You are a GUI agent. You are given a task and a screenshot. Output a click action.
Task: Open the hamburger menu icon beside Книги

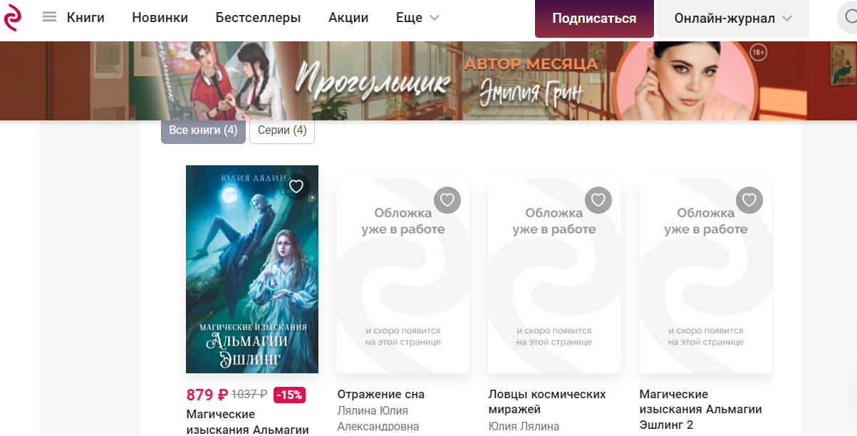49,17
